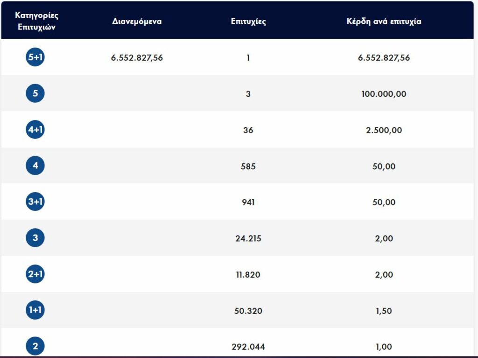Screen dimensions: 478x358
Task: Select the Κέρδη ανά επιτυχία header
Action: 384,21
